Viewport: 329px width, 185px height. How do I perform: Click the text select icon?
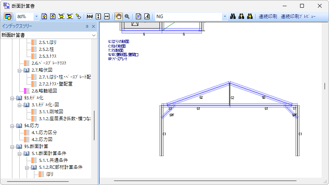point(147,17)
